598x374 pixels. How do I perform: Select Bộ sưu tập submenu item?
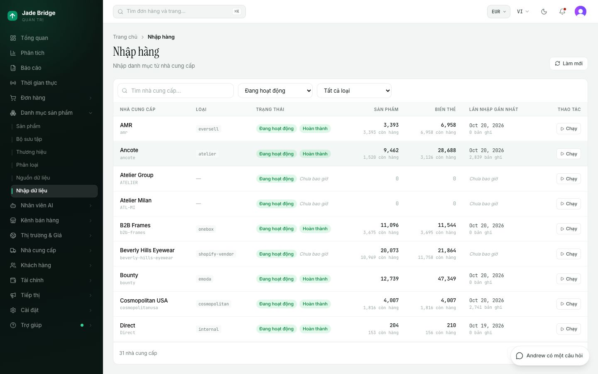(54, 139)
